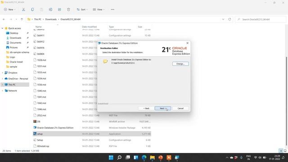The width and height of the screenshot is (288, 162).
Task: Collapse the Quick access tree node
Action: click(x=2, y=28)
